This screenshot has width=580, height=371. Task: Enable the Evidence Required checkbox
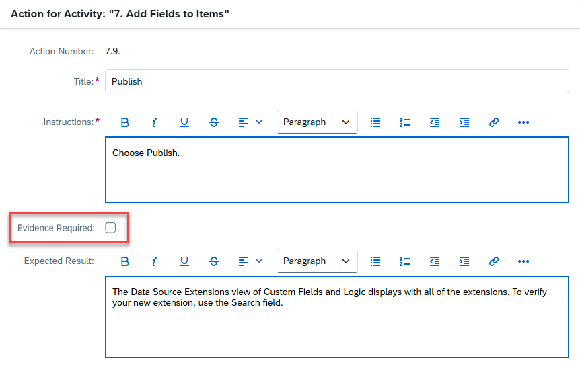click(x=110, y=228)
